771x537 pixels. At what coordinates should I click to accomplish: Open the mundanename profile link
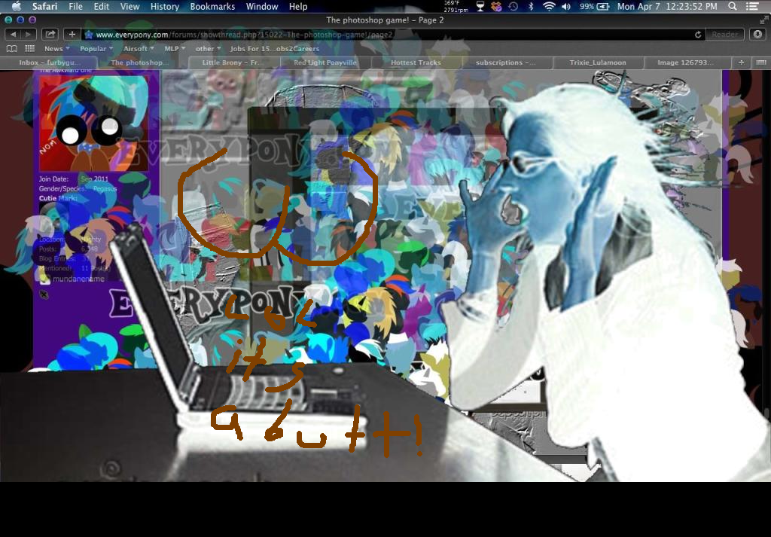click(x=78, y=279)
